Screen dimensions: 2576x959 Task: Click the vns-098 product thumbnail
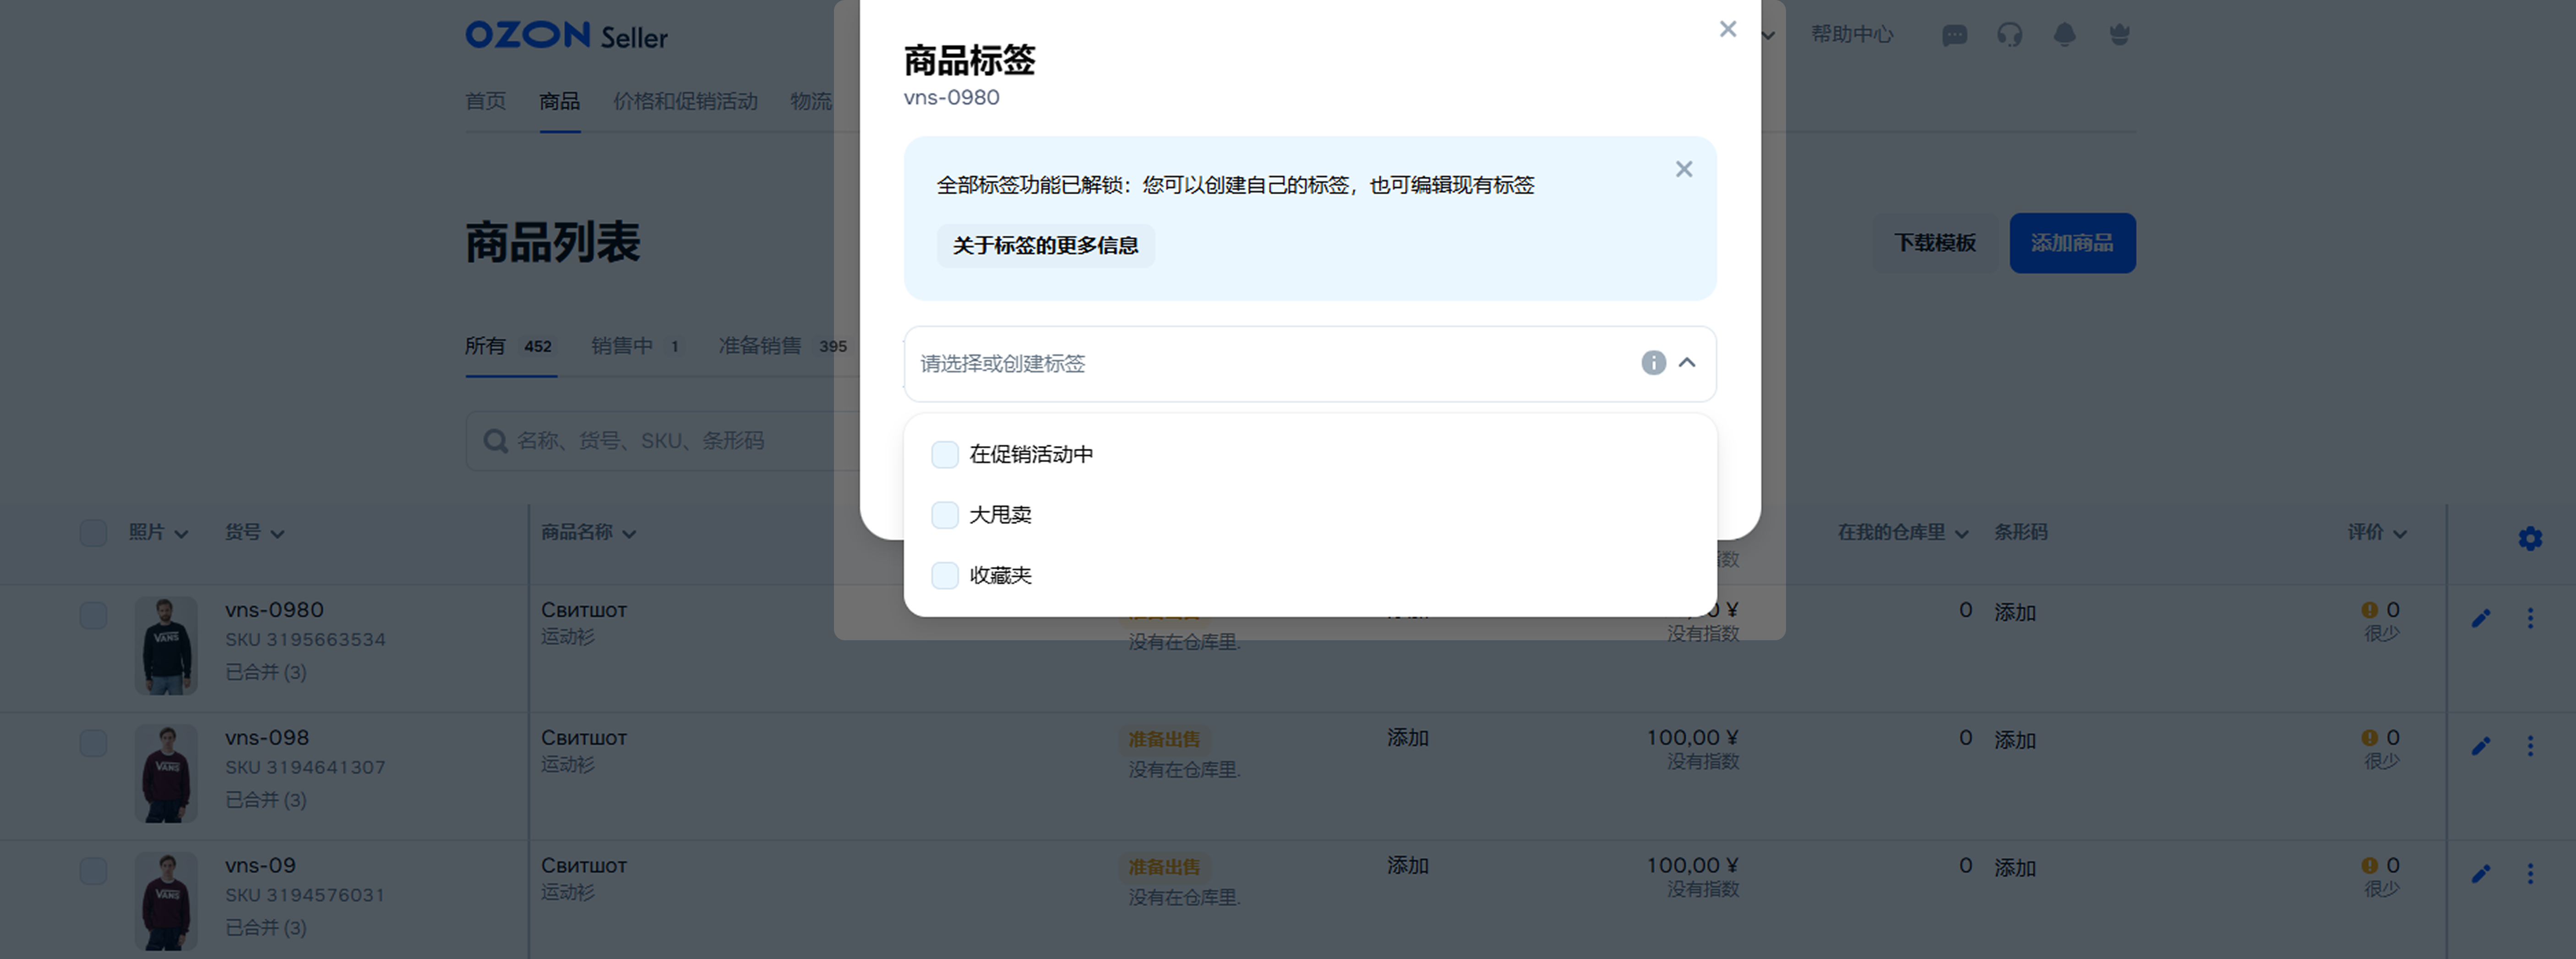166,773
